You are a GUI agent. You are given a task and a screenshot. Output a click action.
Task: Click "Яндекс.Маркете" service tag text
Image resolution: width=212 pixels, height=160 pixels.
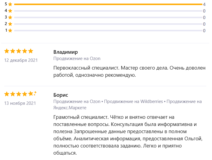click(70, 107)
